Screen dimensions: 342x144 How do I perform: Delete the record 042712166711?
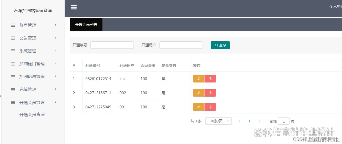click(210, 93)
